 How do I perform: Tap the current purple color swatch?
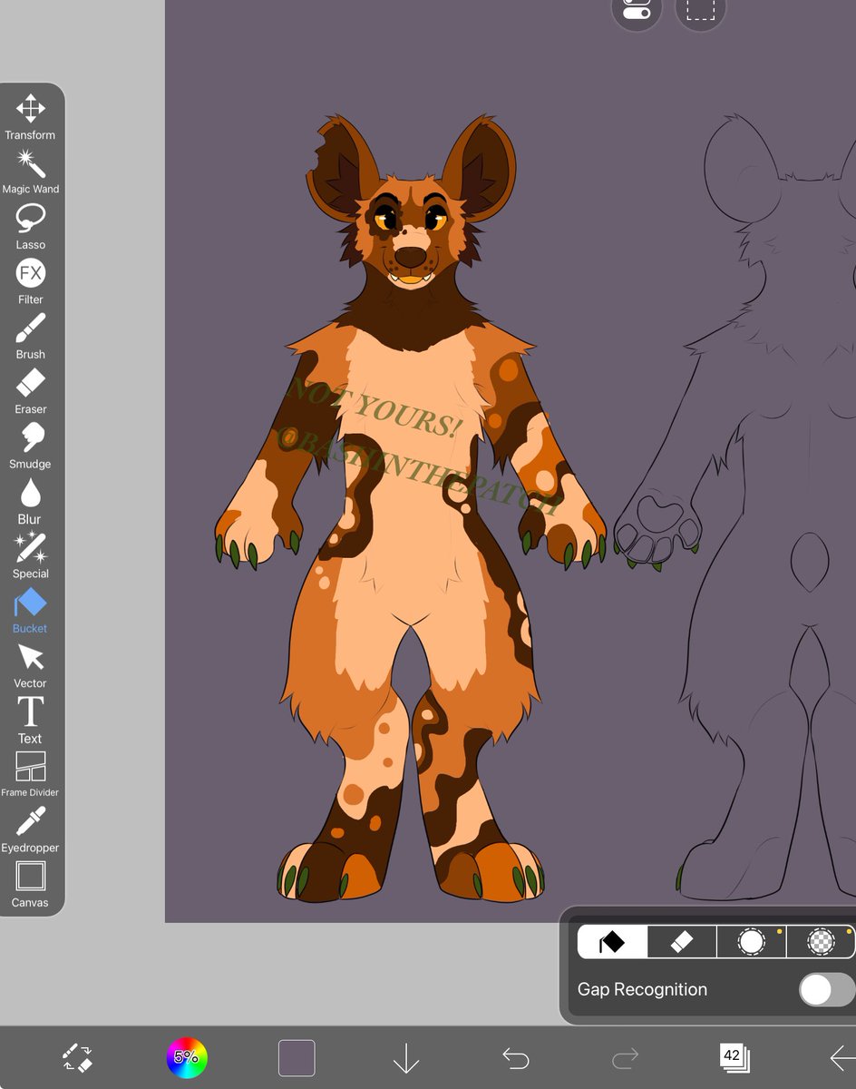[297, 1058]
